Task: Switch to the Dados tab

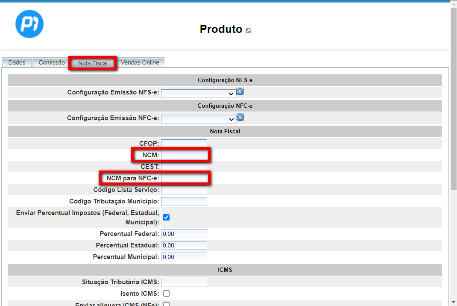Action: coord(17,62)
